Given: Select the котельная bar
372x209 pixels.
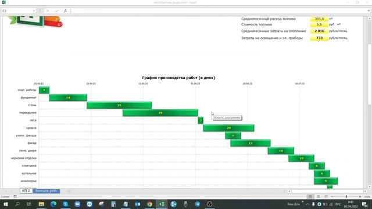Looking at the screenshot, I should [322, 174].
